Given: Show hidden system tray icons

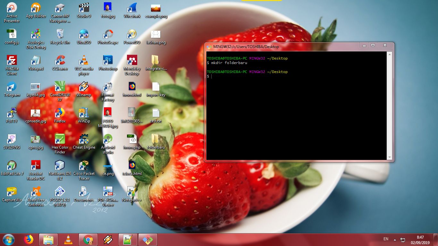Looking at the screenshot, I should click(395, 240).
